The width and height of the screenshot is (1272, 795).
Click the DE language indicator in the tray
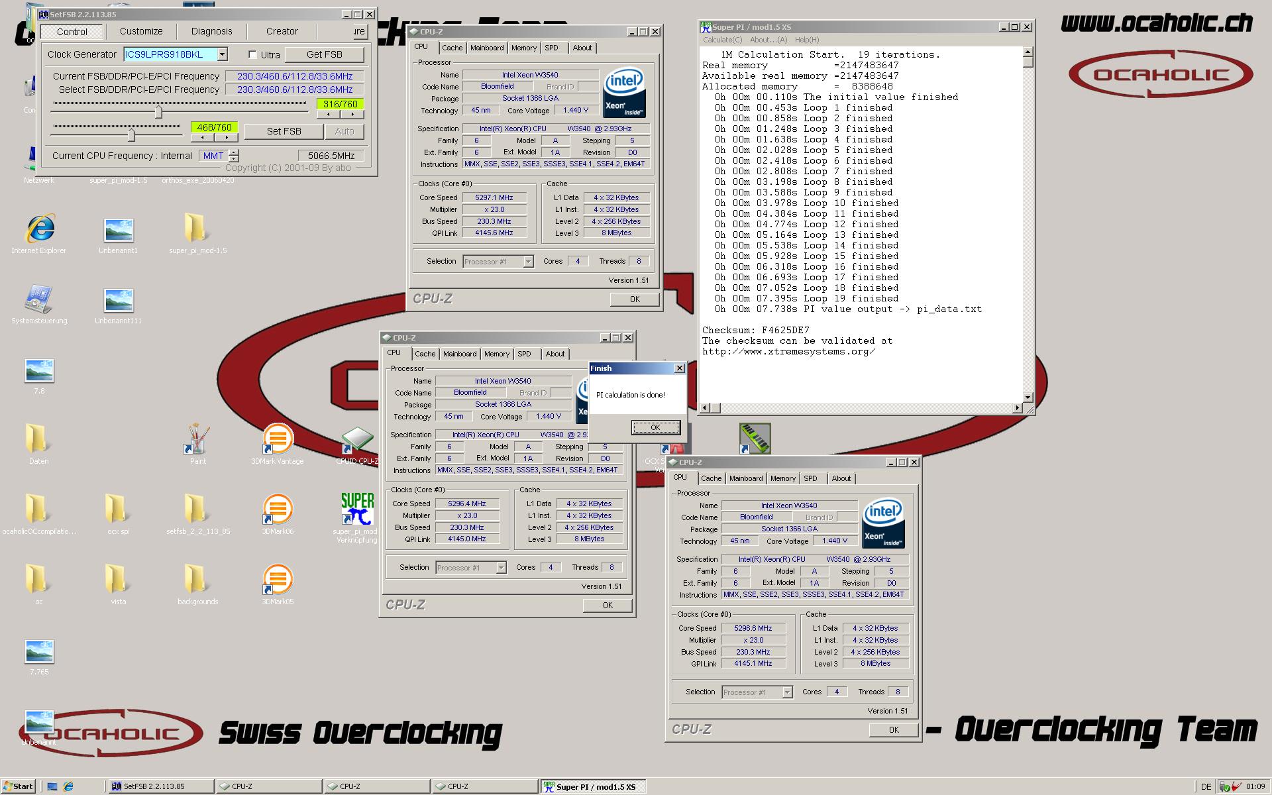[x=1206, y=786]
